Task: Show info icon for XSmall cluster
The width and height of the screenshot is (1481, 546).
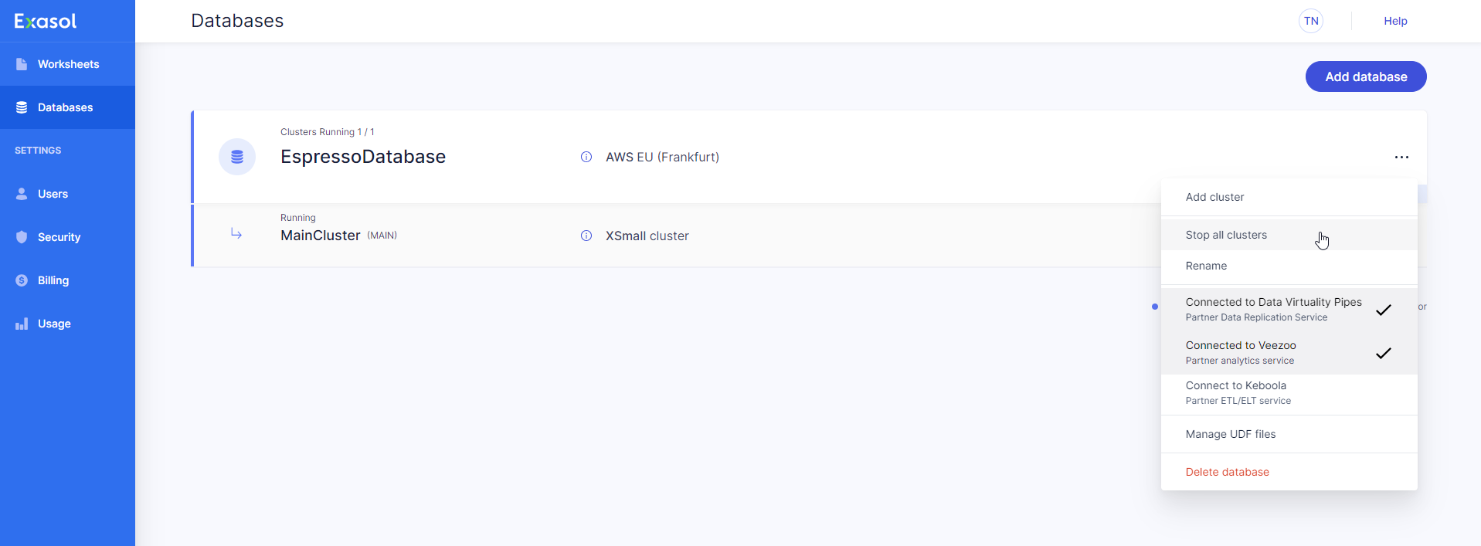Action: click(586, 236)
